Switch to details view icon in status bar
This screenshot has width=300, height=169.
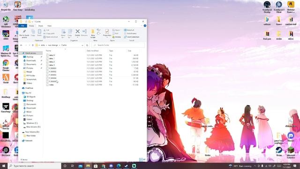tap(141, 160)
